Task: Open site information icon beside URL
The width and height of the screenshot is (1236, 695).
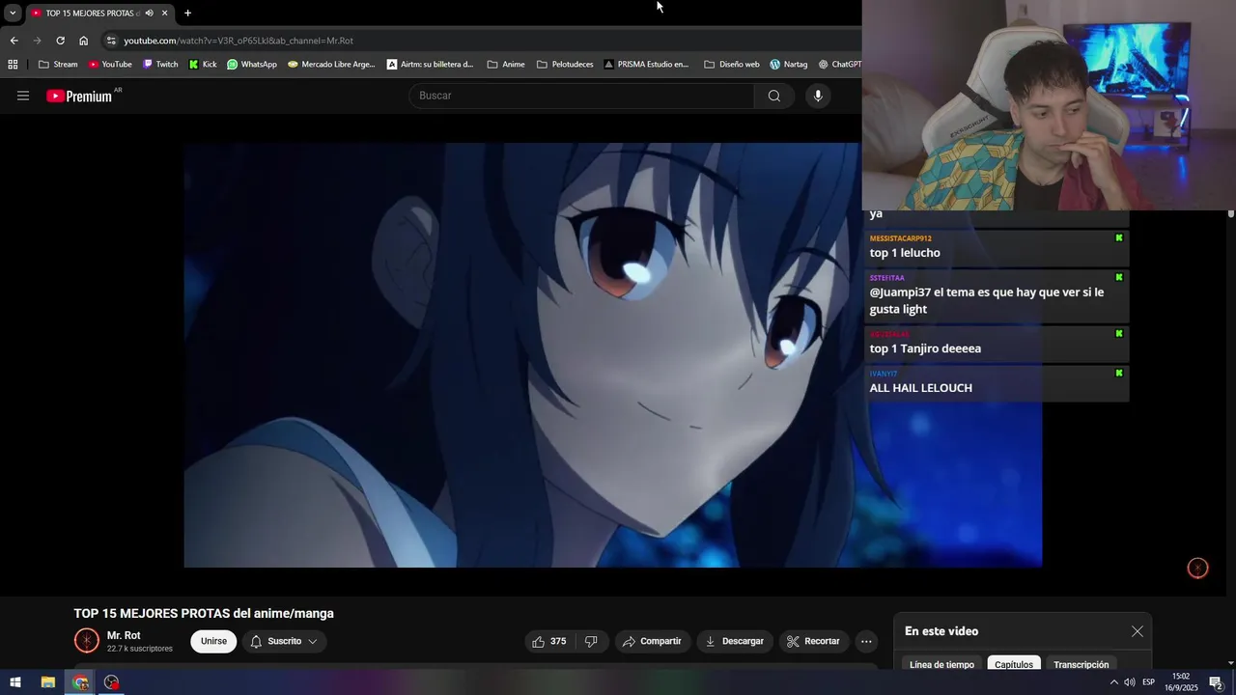Action: [x=111, y=41]
